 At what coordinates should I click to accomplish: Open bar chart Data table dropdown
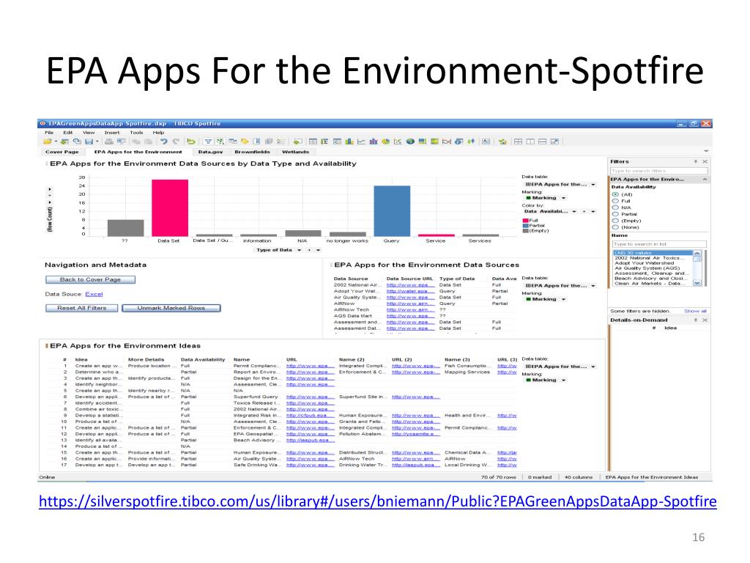pos(560,184)
